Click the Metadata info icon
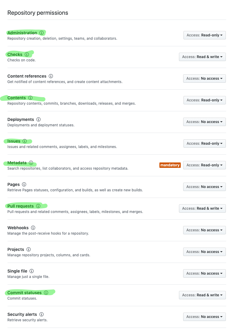 point(31,163)
